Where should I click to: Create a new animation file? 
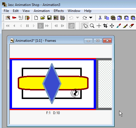36,18
